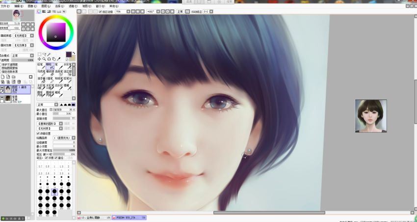The width and height of the screenshot is (417, 222).
Task: Select the move layer tool
Action: pos(39,59)
